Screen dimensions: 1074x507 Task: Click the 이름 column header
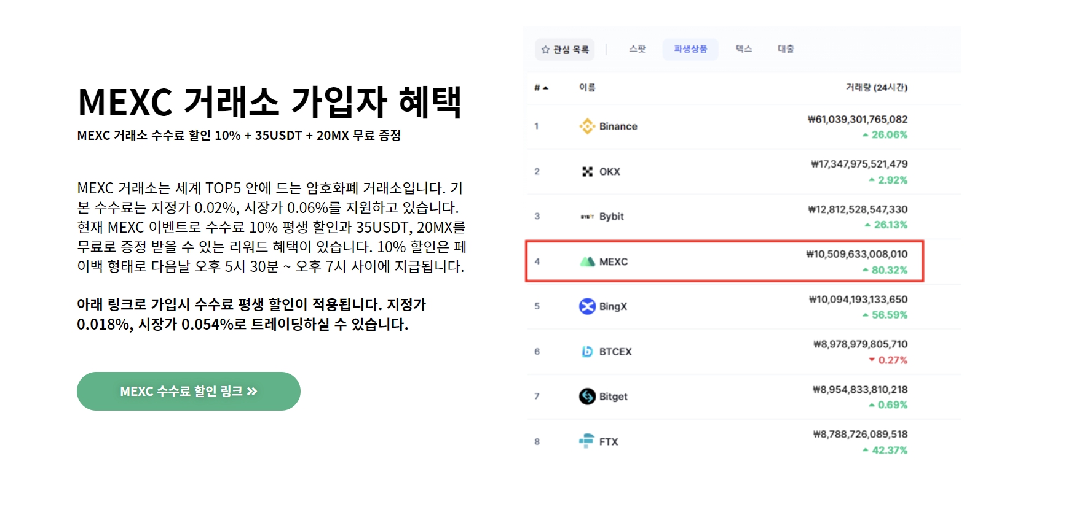point(587,87)
